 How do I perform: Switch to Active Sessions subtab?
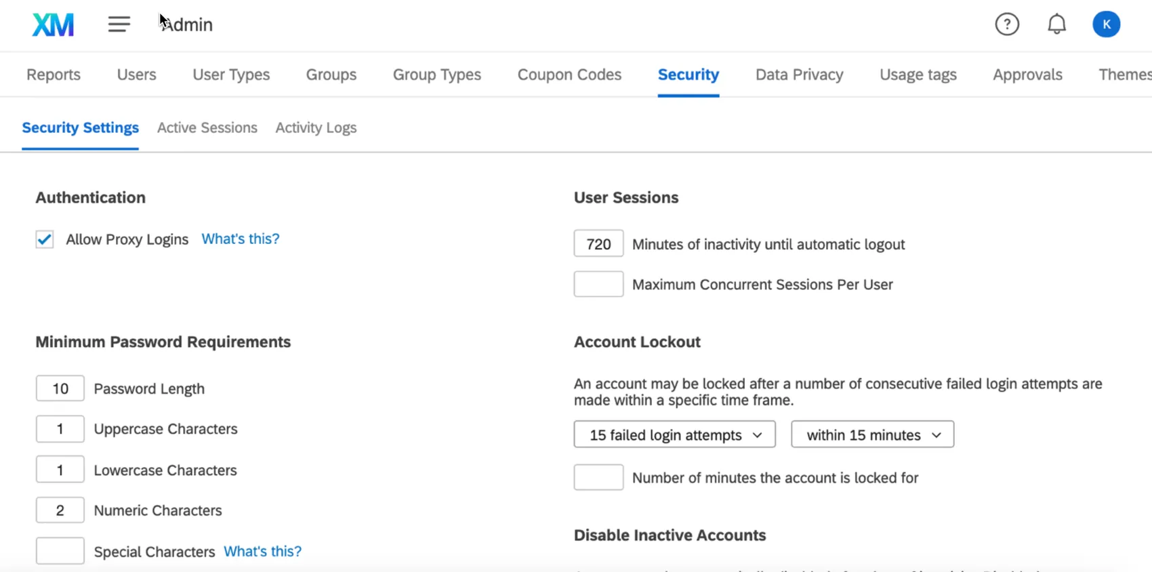pos(207,128)
